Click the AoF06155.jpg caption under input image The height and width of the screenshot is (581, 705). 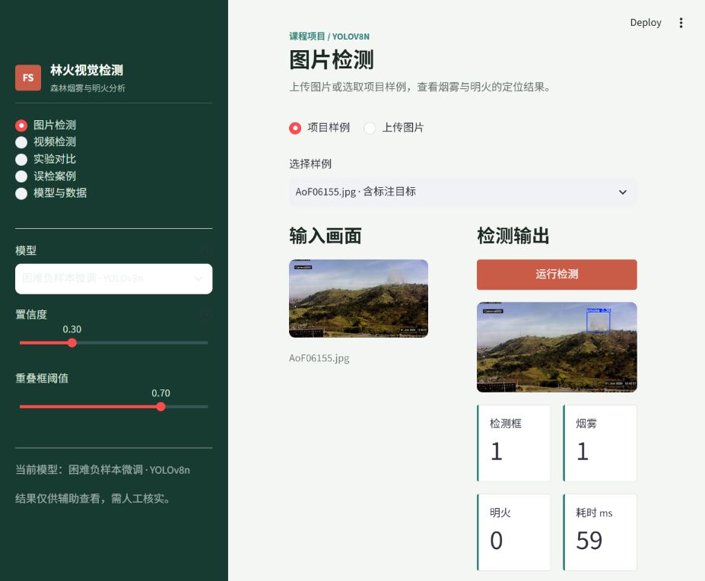pyautogui.click(x=319, y=358)
